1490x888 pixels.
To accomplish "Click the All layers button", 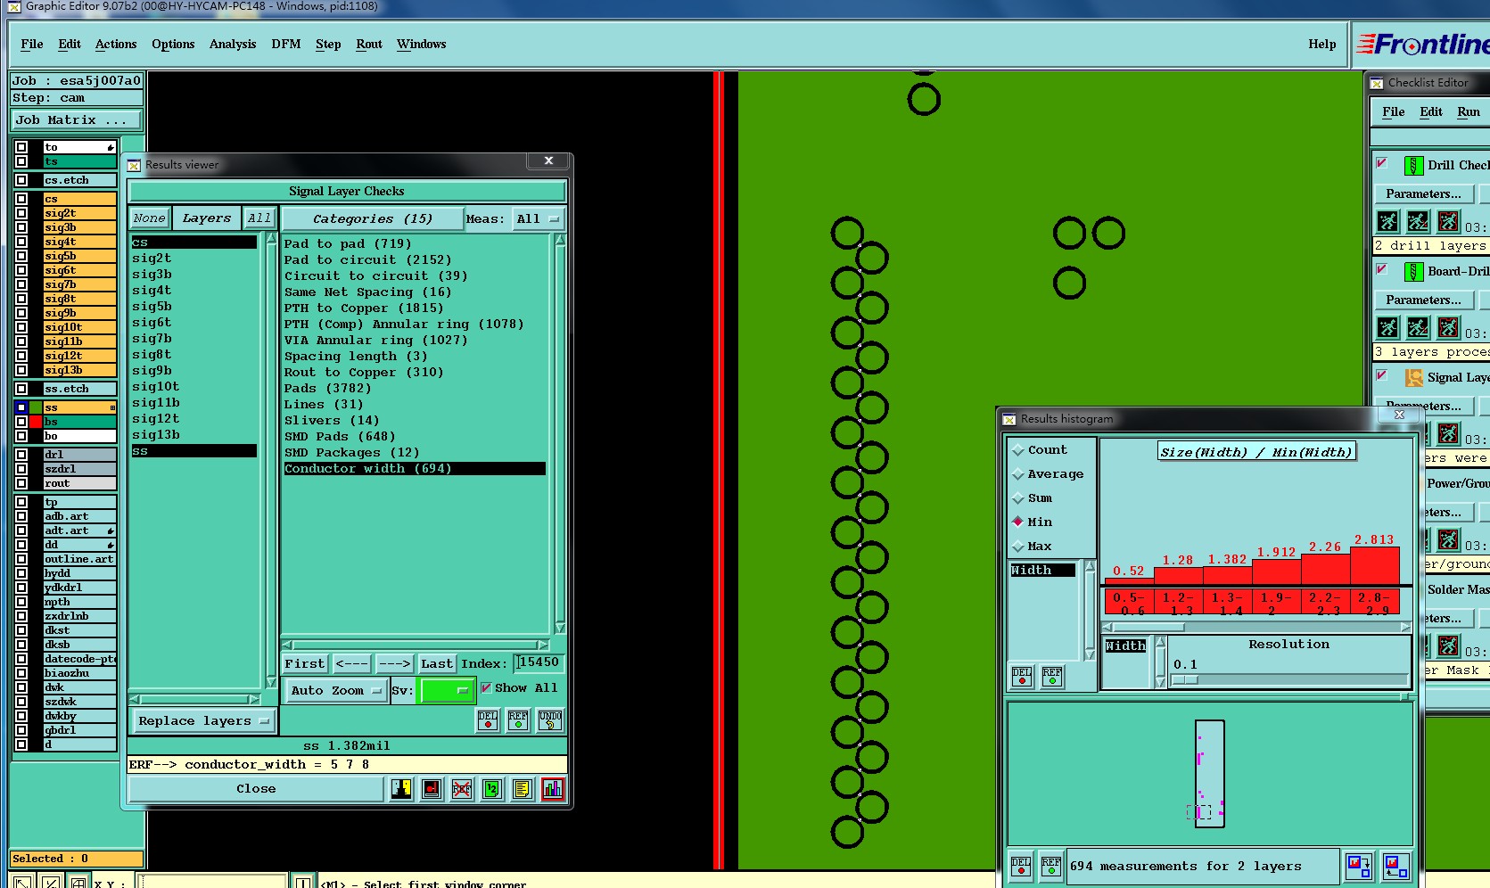I will (259, 218).
